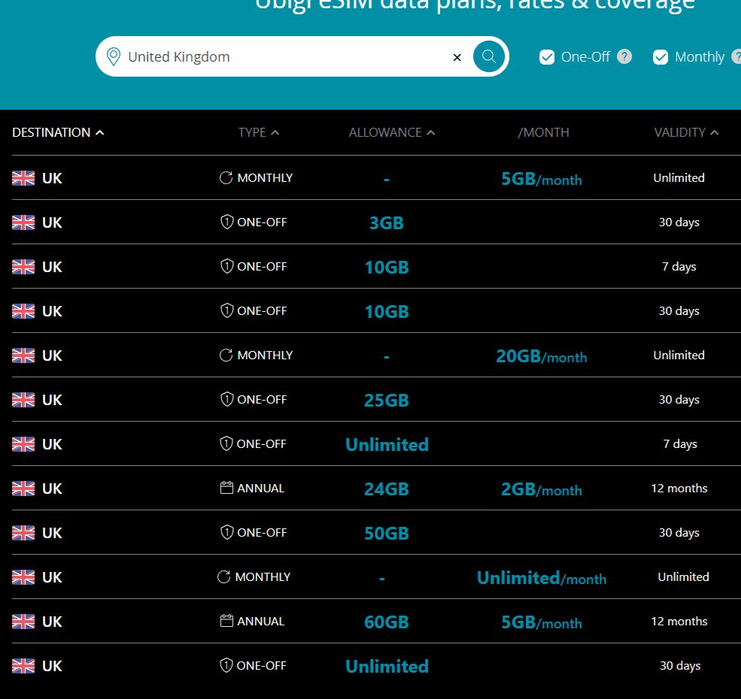Toggle the Monthly checkbox
The width and height of the screenshot is (741, 699).
click(661, 57)
